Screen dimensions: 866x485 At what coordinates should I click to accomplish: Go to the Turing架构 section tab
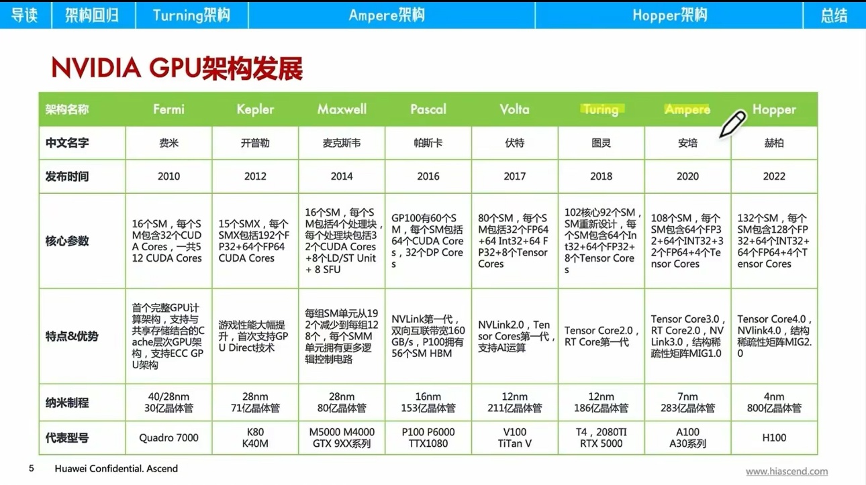click(191, 15)
